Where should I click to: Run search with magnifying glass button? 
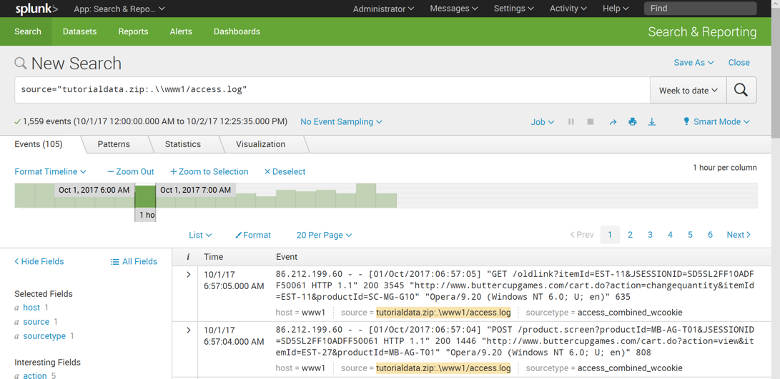pyautogui.click(x=741, y=90)
